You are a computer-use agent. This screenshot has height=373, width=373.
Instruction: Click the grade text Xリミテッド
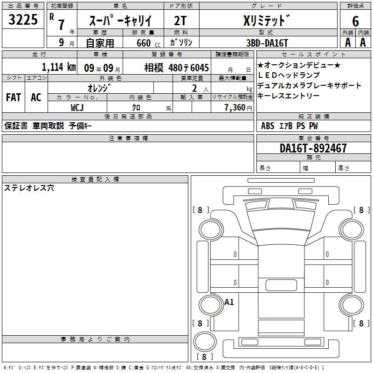[x=267, y=21]
